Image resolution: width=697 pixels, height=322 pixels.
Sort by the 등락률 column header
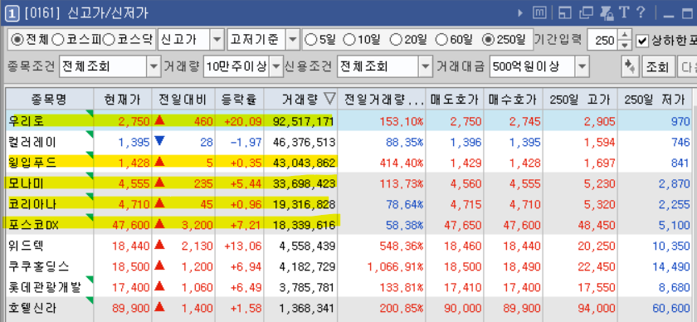tap(239, 100)
